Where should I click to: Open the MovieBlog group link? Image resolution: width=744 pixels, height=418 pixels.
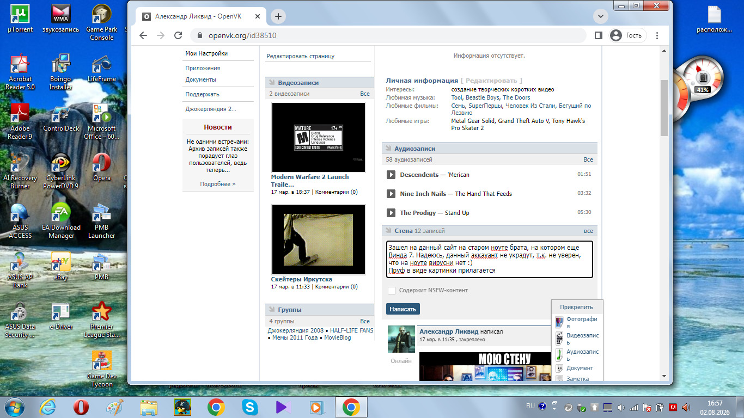(x=338, y=337)
